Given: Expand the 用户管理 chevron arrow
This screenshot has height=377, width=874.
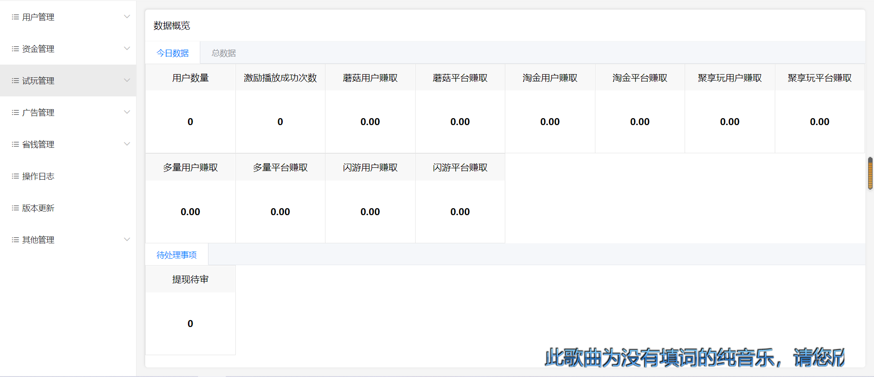Looking at the screenshot, I should (x=127, y=17).
